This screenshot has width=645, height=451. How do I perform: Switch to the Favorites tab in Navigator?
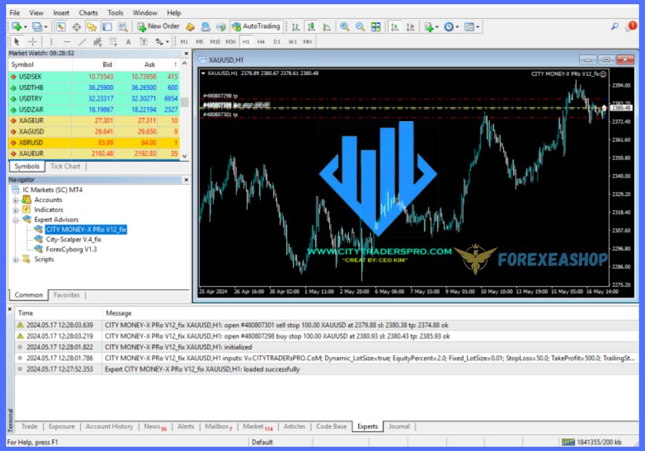67,295
